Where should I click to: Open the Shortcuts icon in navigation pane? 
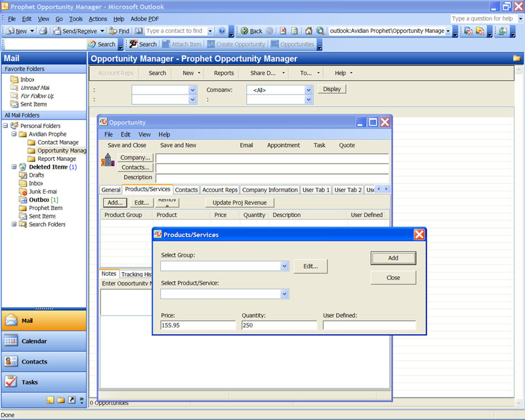point(72,400)
